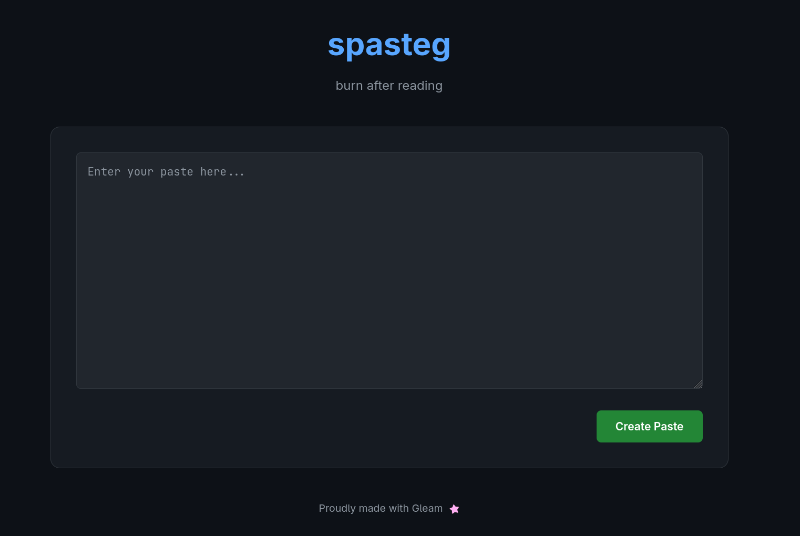Click the word "Paste" on the green button
Viewport: 800px width, 536px height.
668,426
